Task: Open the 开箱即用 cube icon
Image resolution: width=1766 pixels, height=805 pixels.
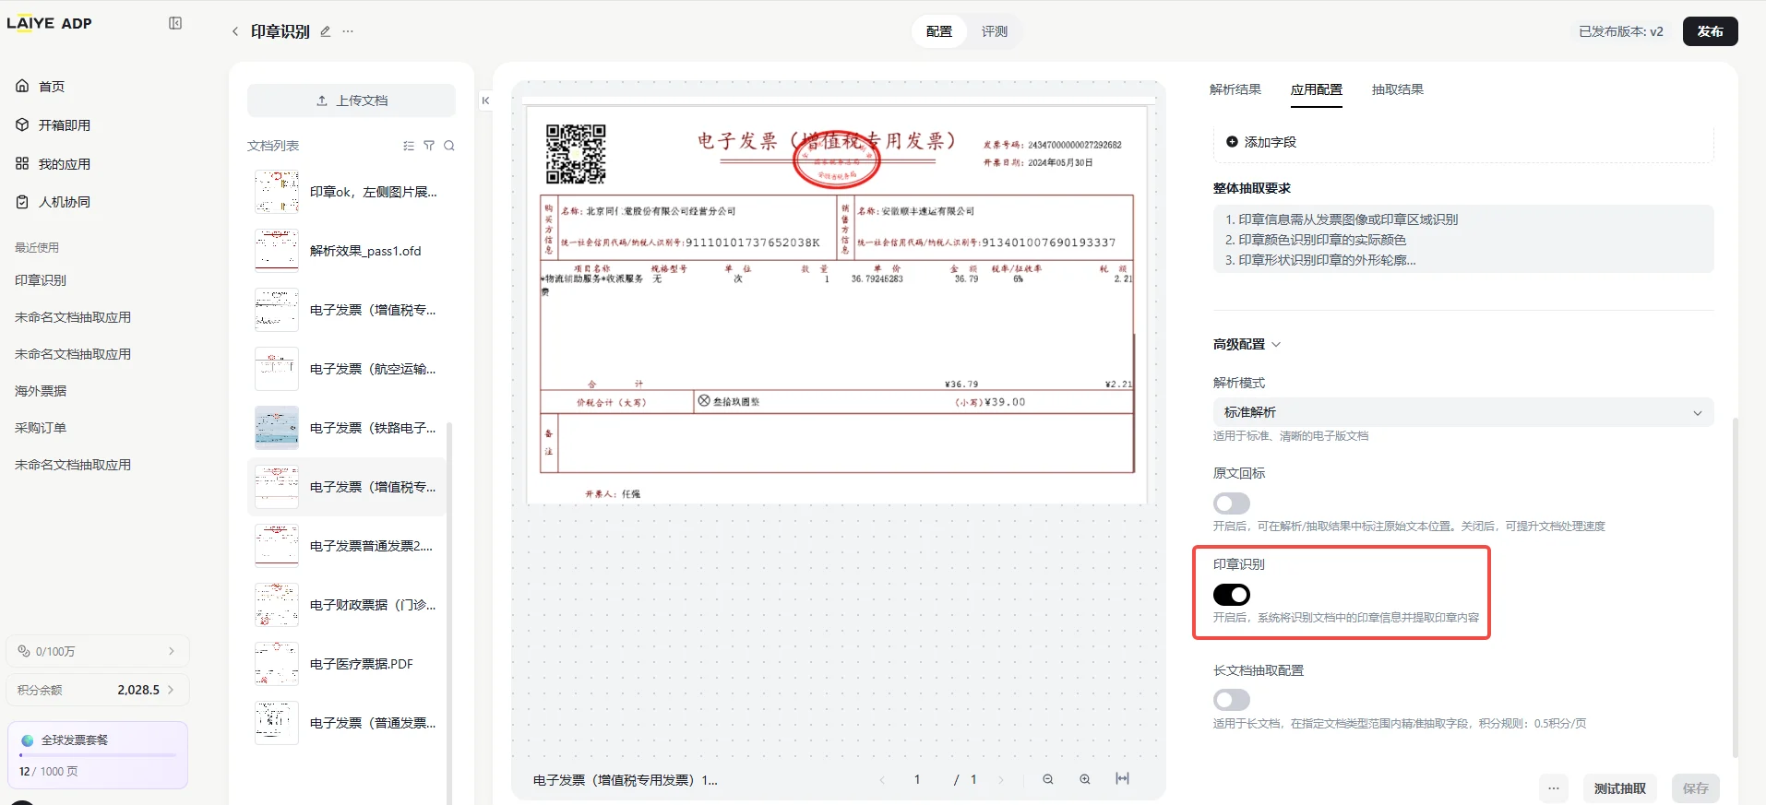Action: point(22,124)
